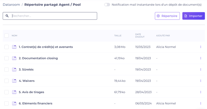The image size is (207, 109).
Task: Select checkbox for 6. Eléments financiers
Action: 7,103
